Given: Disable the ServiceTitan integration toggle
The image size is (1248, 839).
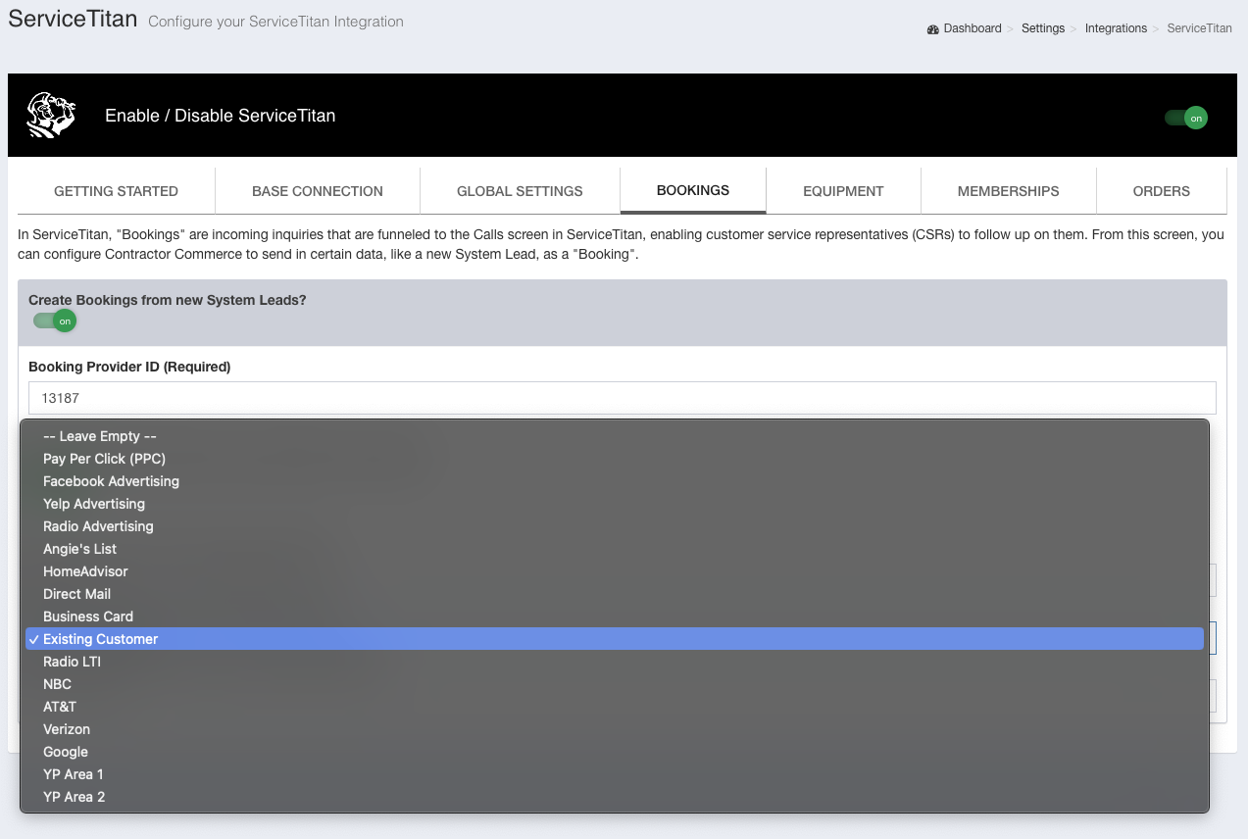Looking at the screenshot, I should point(1185,118).
